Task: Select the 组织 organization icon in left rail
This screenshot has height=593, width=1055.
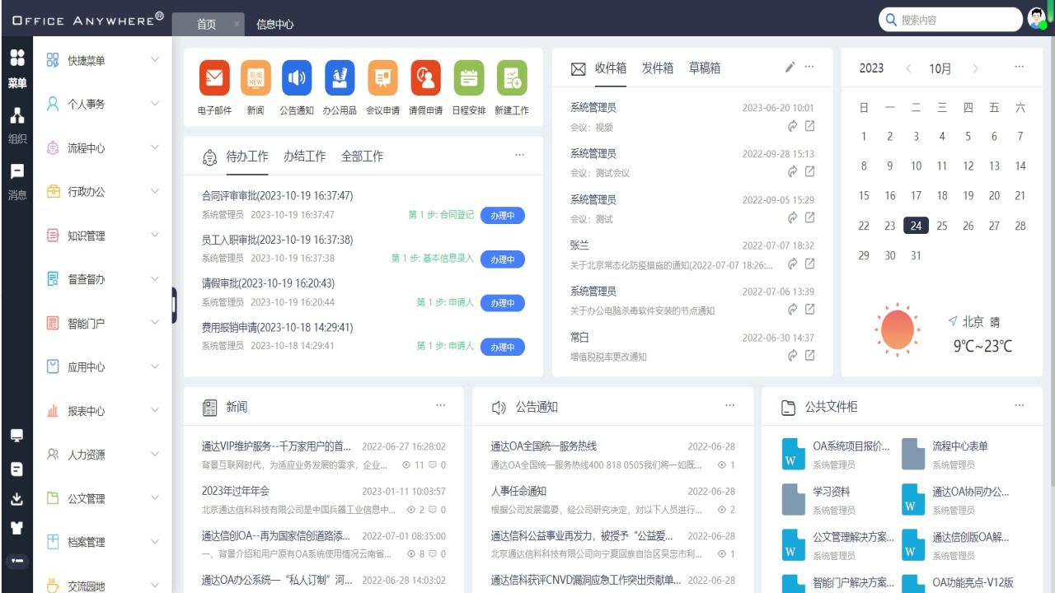Action: point(17,116)
